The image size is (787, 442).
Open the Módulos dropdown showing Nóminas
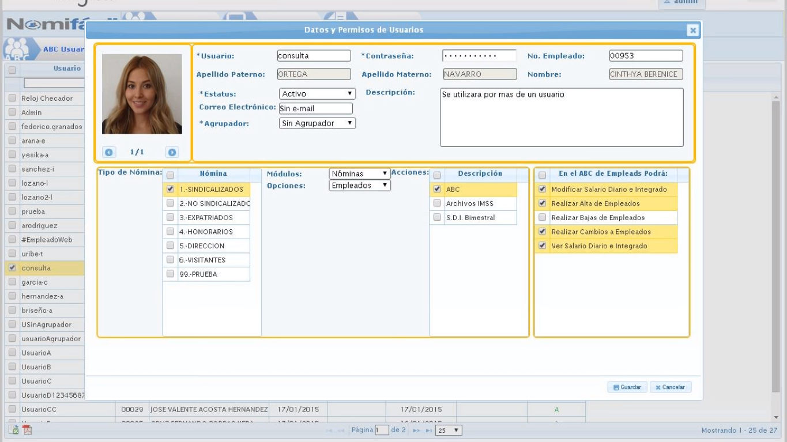(359, 173)
